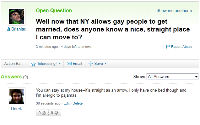Click the envelope icon for Email
The width and height of the screenshot is (200, 125).
point(69,64)
